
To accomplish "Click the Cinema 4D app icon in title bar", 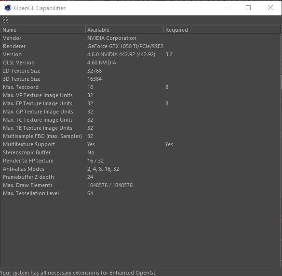I will coord(8,8).
